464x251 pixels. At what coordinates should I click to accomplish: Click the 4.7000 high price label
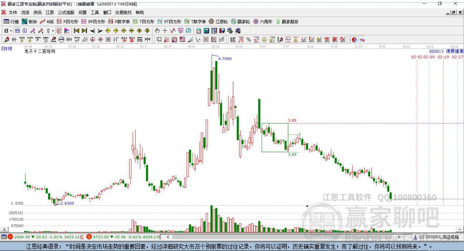(x=225, y=58)
